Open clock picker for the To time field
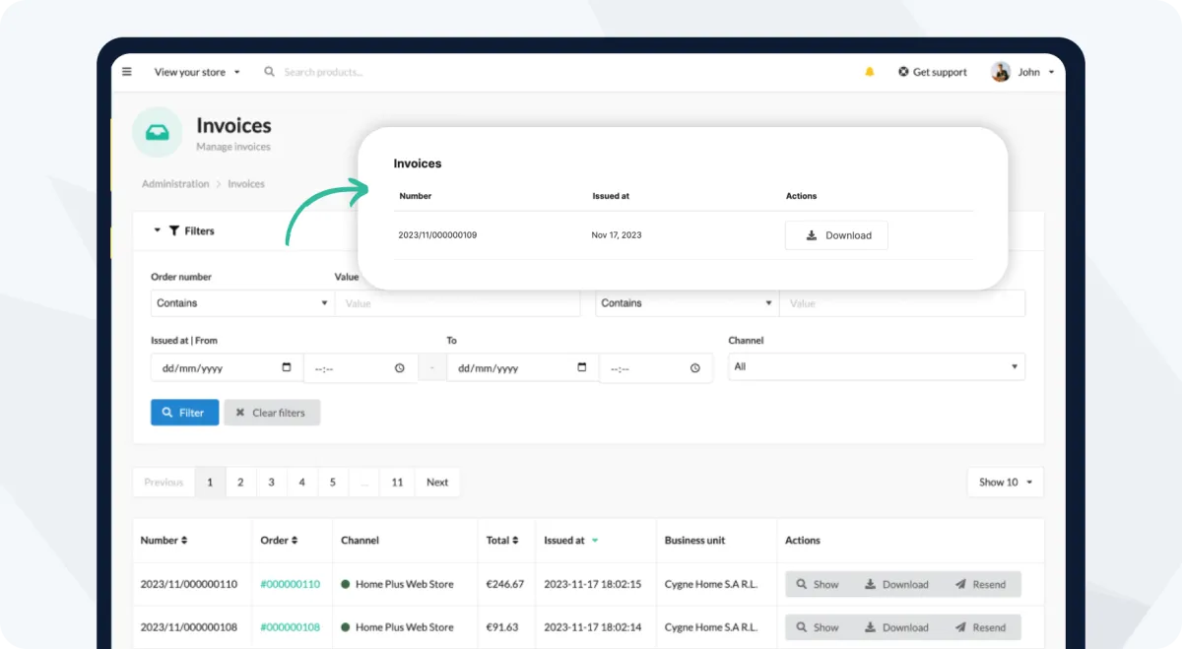This screenshot has height=649, width=1182. click(694, 368)
